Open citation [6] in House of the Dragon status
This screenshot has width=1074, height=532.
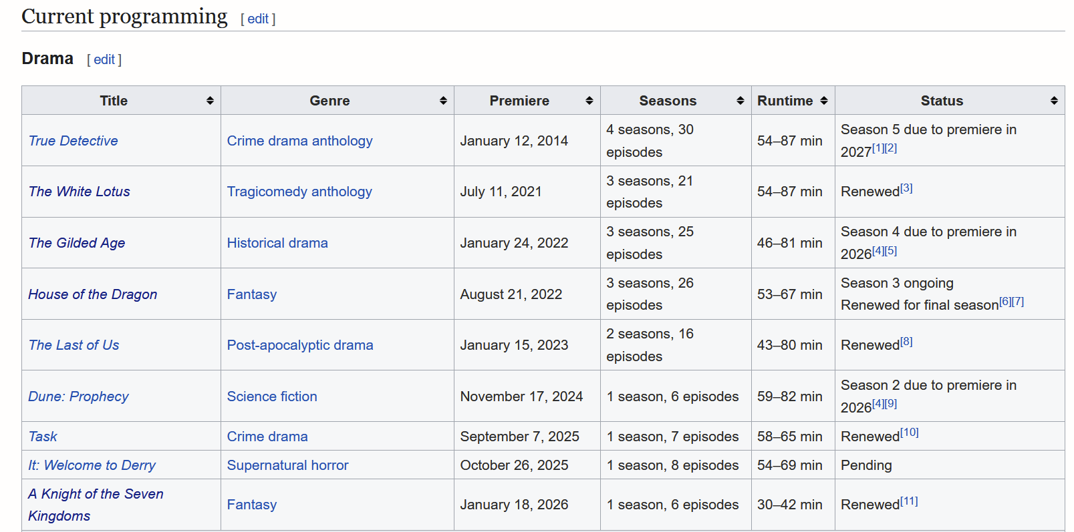[1005, 302]
